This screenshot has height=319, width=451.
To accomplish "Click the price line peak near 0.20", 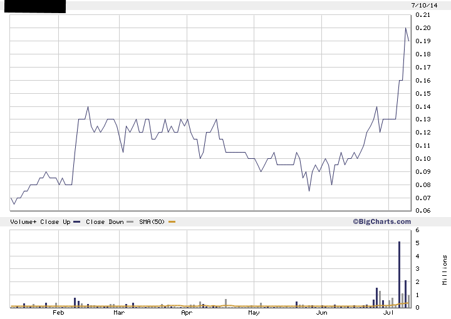I will [405, 28].
